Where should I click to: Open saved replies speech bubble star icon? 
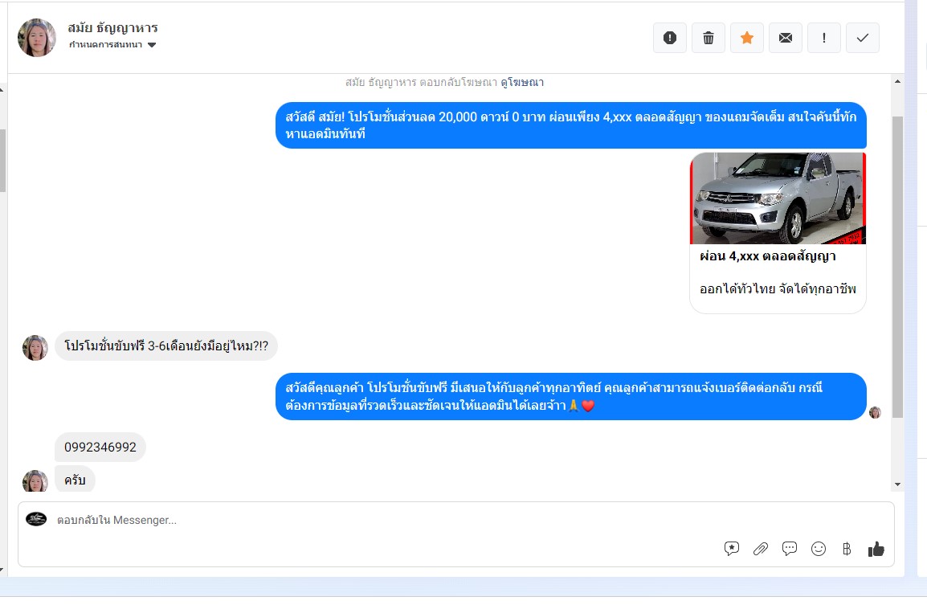[731, 549]
